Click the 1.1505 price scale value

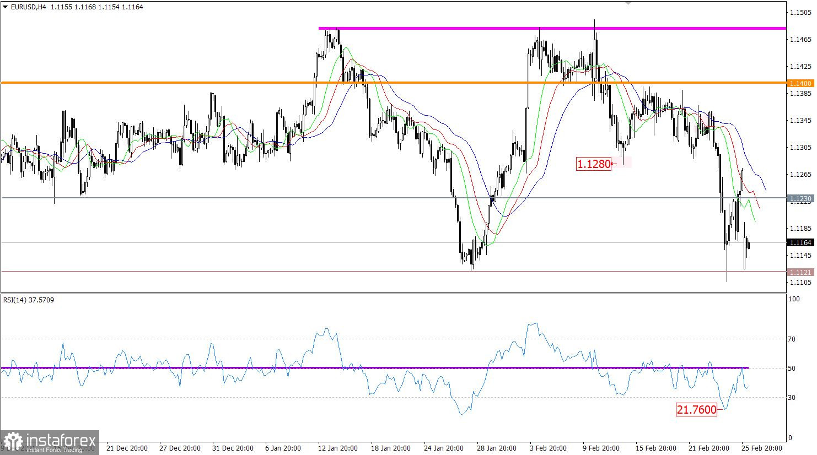pos(800,12)
